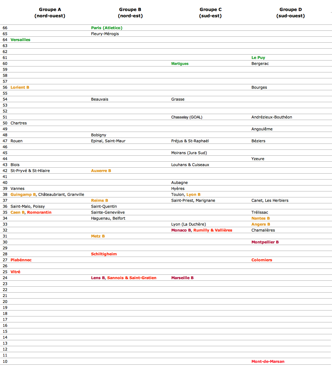Viewport: 332px width, 371px height.
Task: Select Aubagne in row 40
Action: (180, 183)
